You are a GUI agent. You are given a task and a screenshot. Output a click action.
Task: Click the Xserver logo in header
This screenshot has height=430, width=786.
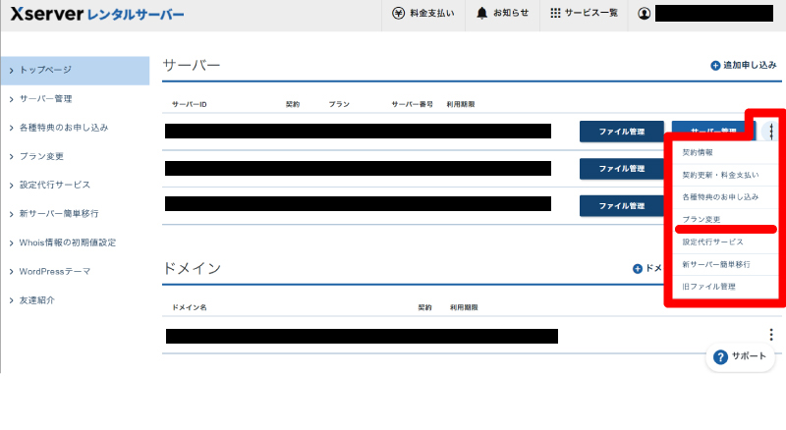tap(95, 15)
